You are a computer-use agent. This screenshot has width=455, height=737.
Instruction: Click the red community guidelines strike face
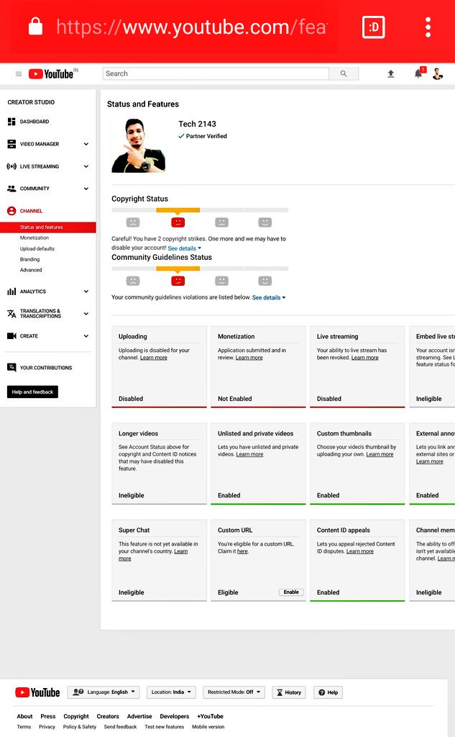pyautogui.click(x=178, y=281)
